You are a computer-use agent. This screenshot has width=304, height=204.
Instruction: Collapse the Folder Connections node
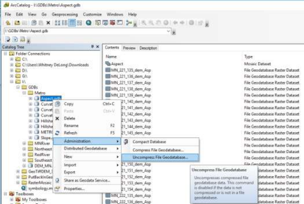click(6, 54)
